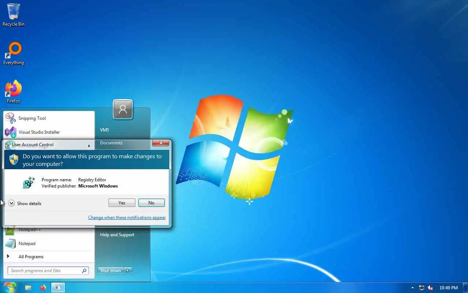Close the User Account Control dialog

(161, 143)
